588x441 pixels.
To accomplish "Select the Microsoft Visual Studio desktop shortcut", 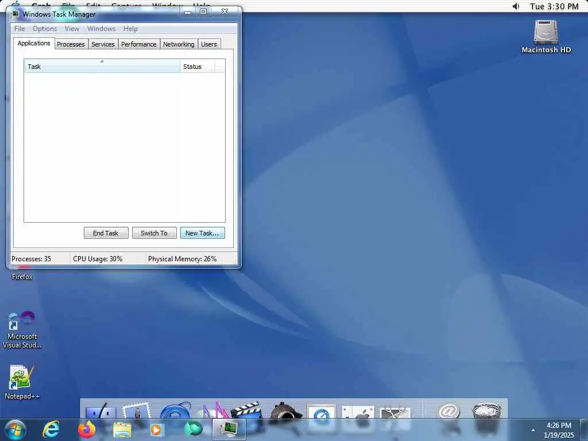I will click(22, 330).
